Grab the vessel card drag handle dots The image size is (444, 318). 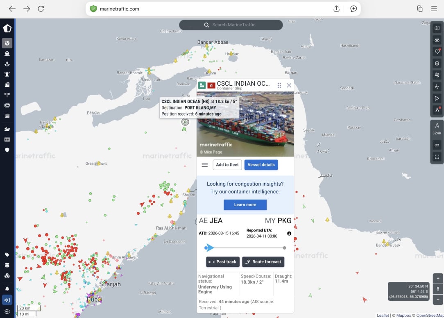pos(279,85)
